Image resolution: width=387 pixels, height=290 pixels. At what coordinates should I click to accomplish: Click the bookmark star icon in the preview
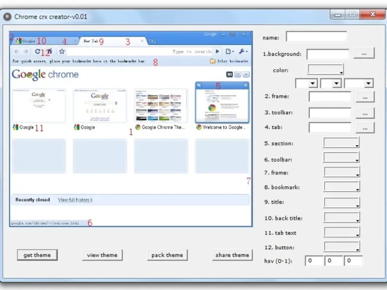pos(62,51)
